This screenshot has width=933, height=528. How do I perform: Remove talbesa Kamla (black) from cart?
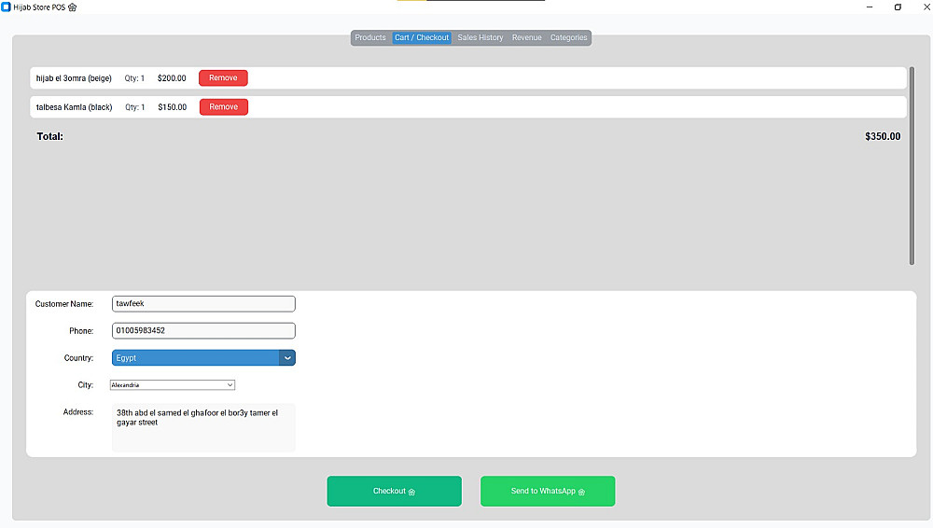point(224,107)
